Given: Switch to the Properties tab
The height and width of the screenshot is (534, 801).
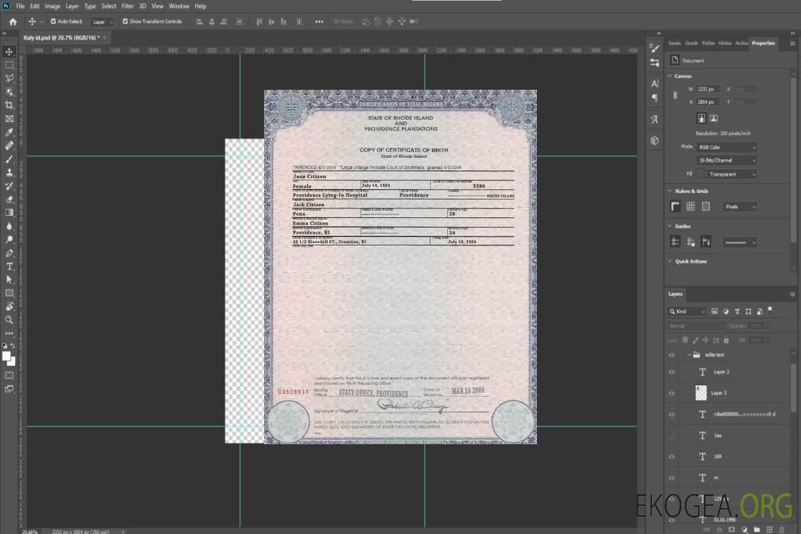Looking at the screenshot, I should [763, 44].
